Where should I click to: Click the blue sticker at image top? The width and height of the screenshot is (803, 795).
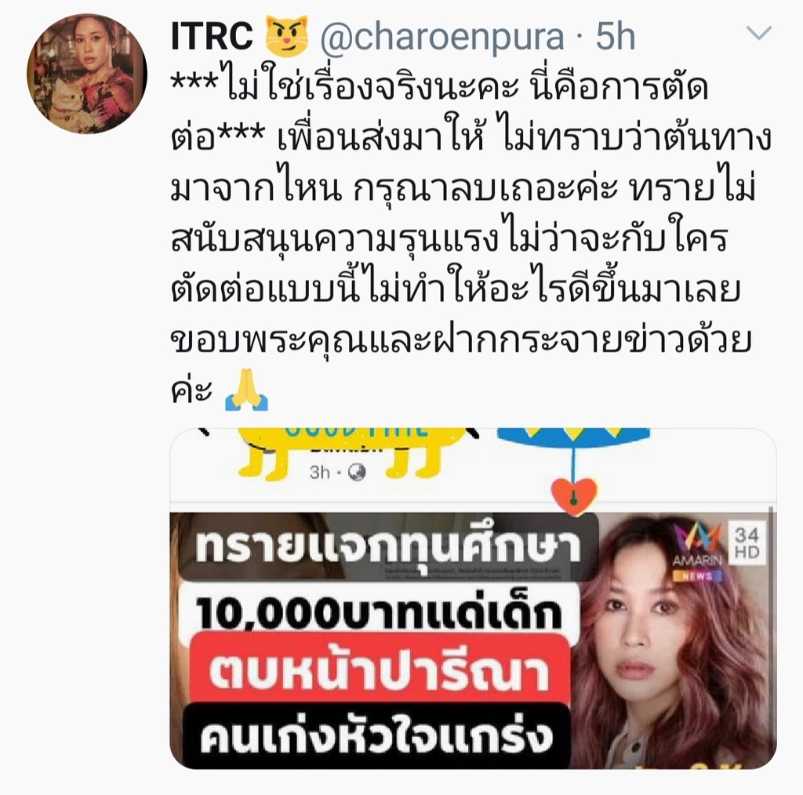point(573,440)
